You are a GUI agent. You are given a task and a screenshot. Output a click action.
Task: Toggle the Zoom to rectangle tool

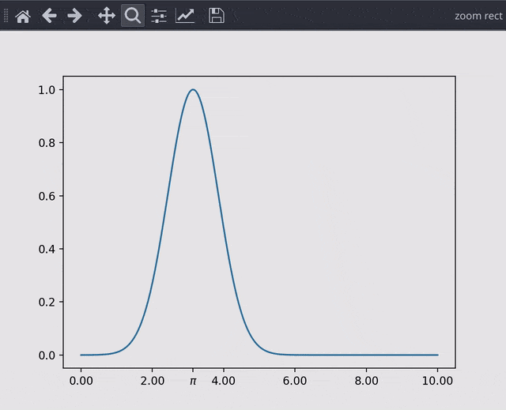(x=133, y=16)
